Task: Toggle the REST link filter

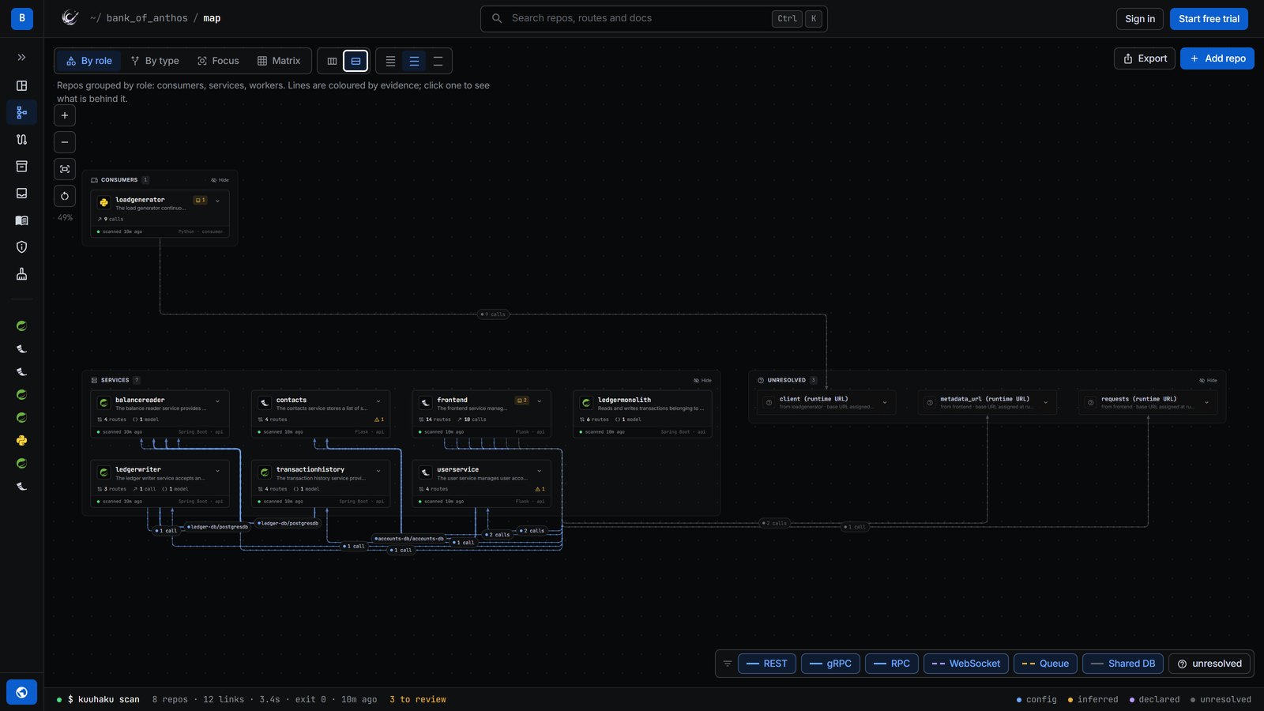Action: point(767,664)
